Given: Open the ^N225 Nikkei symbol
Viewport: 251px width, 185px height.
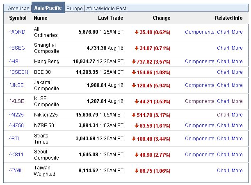Looking at the screenshot, I should pos(16,115).
